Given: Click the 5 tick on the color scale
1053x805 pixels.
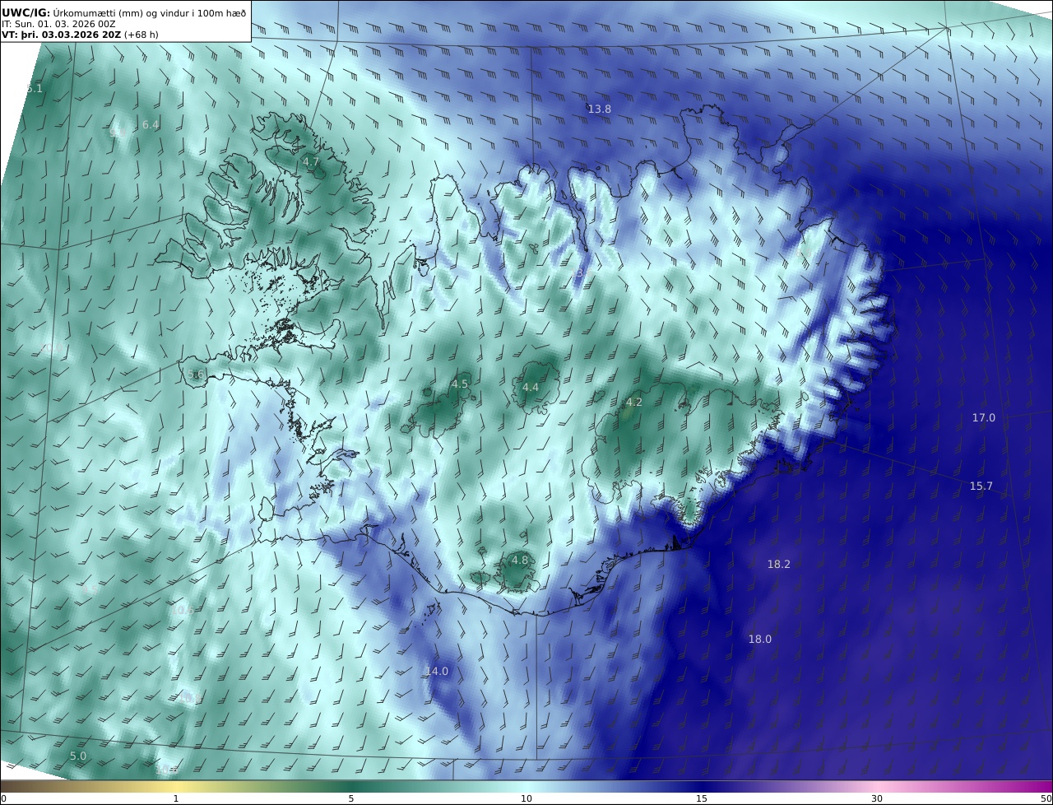Looking at the screenshot, I should pyautogui.click(x=351, y=798).
